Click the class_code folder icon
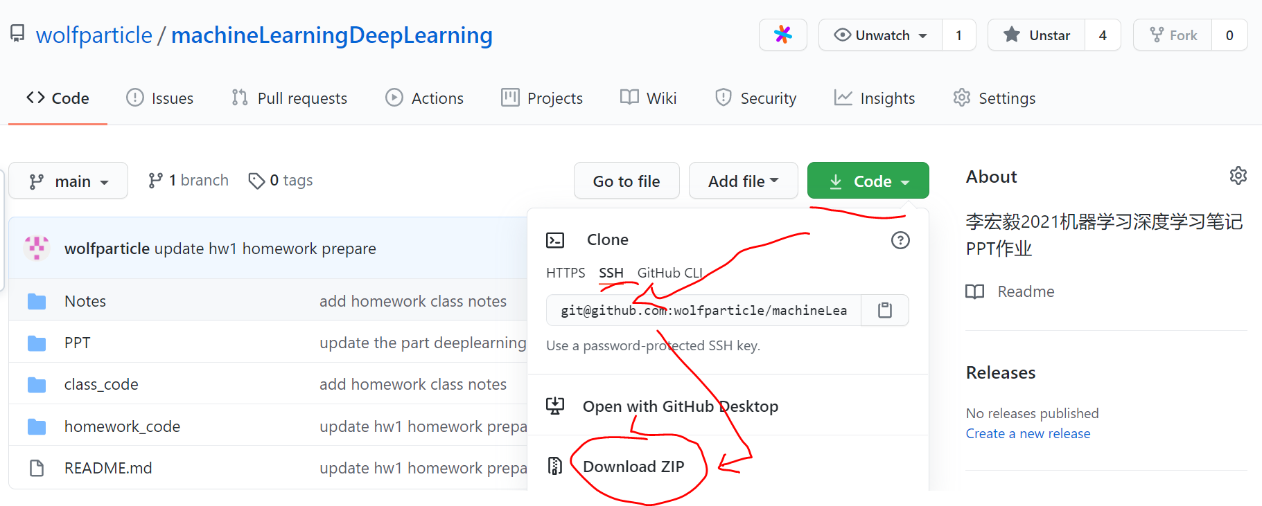The height and width of the screenshot is (506, 1262). [37, 384]
